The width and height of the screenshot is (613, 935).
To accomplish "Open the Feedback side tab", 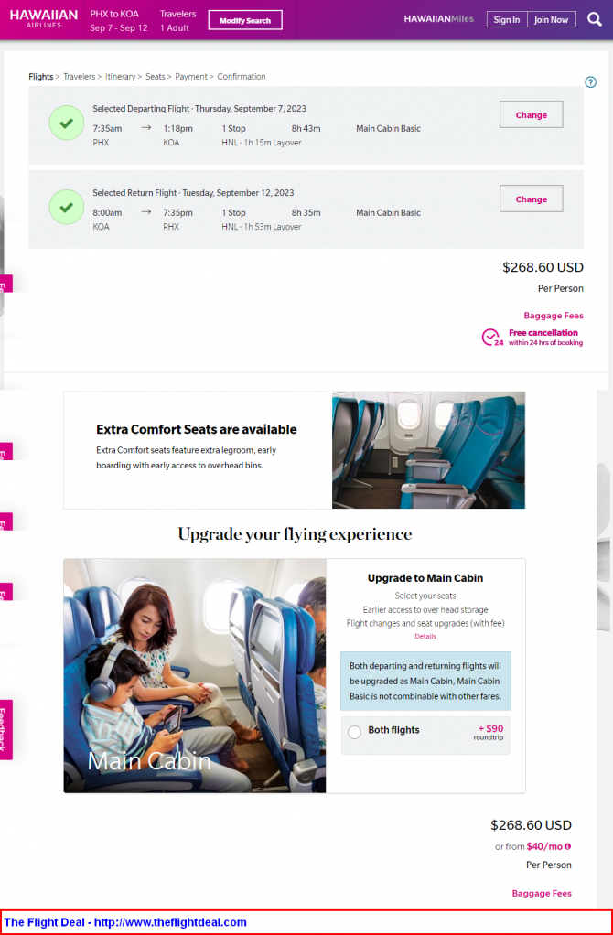I will pyautogui.click(x=6, y=729).
